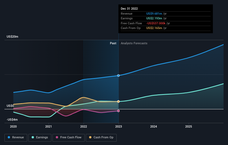This screenshot has height=145, width=228.
Task: Click the Free Cash Flow label in tooltip
Action: click(131, 23)
